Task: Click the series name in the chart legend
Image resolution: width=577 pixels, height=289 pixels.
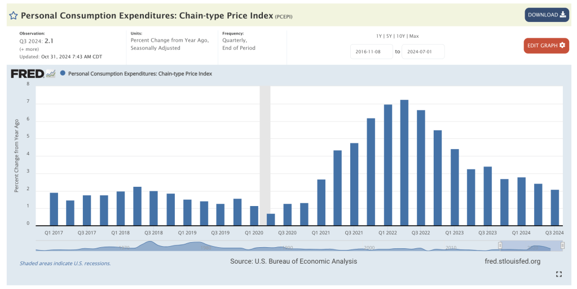Action: [140, 73]
